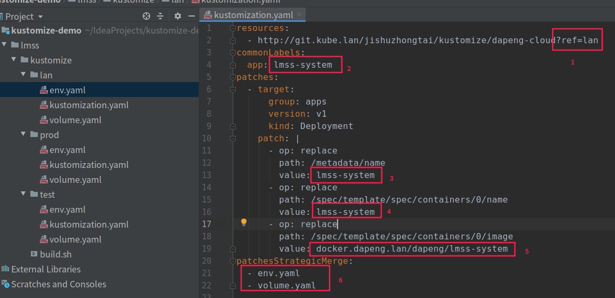Viewport: 615px width, 298px height.
Task: Click the intention light bulb on line 17
Action: [x=244, y=223]
